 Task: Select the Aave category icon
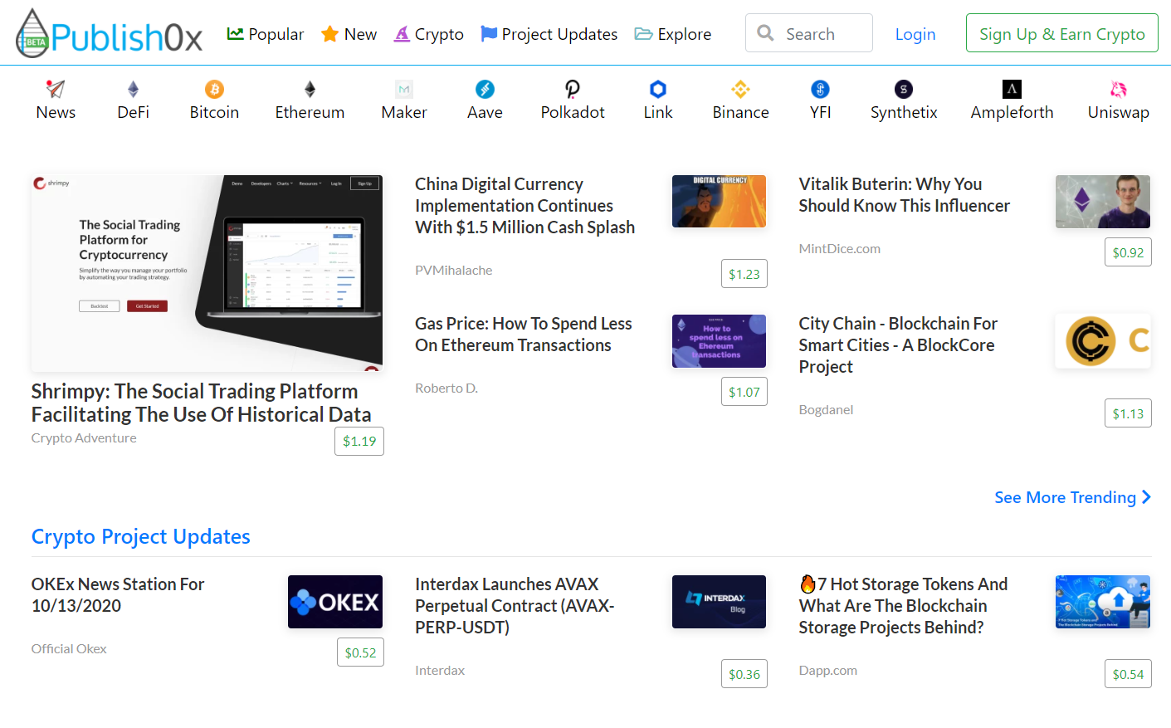coord(485,90)
